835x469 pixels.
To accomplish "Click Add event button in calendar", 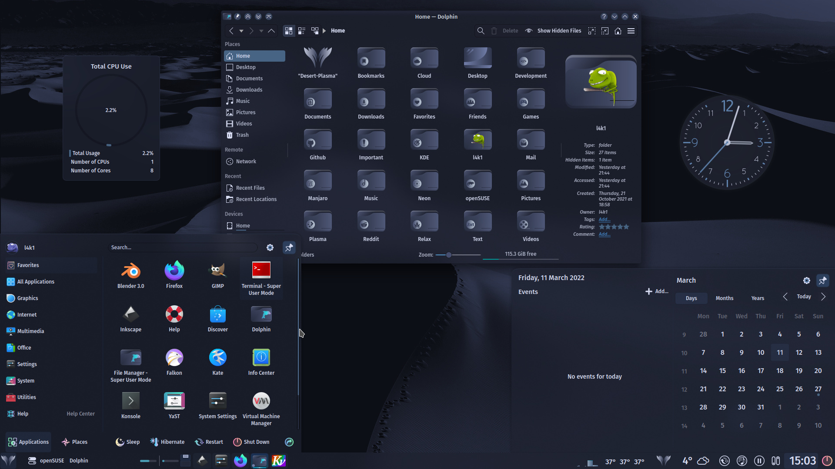I will click(657, 291).
